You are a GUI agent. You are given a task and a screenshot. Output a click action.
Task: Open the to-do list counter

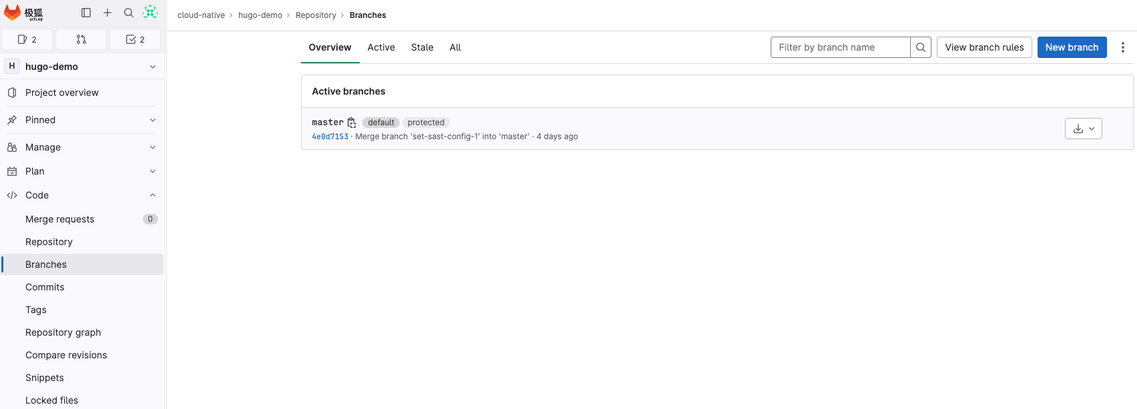click(135, 39)
